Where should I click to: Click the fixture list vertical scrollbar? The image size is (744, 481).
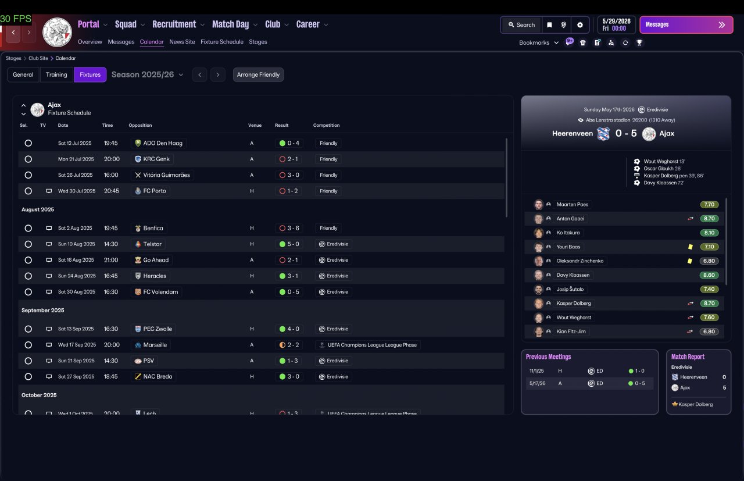tap(507, 177)
